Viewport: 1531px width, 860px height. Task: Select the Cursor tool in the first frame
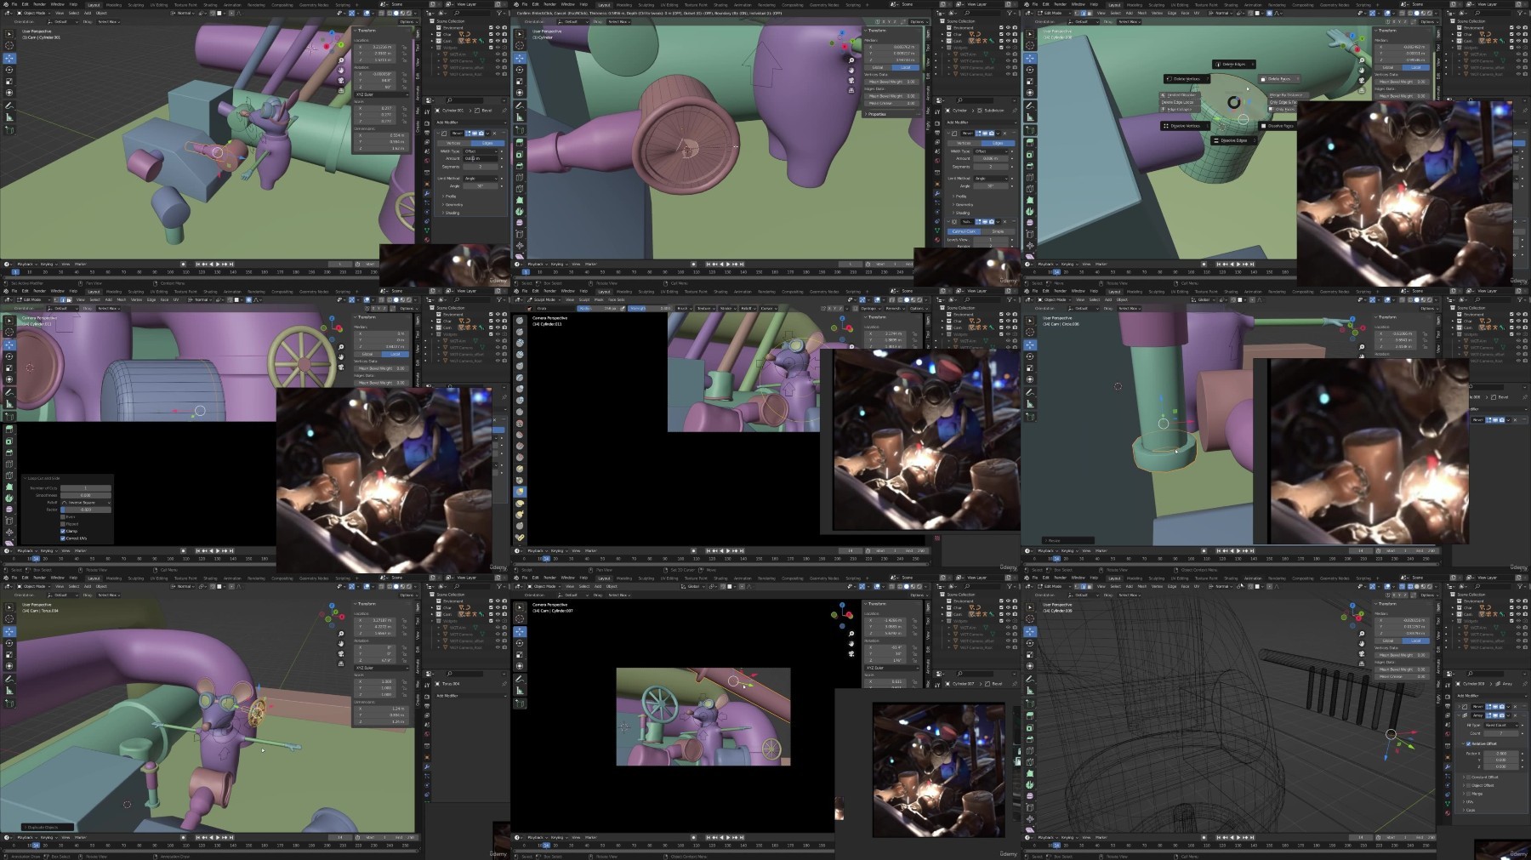pos(9,45)
